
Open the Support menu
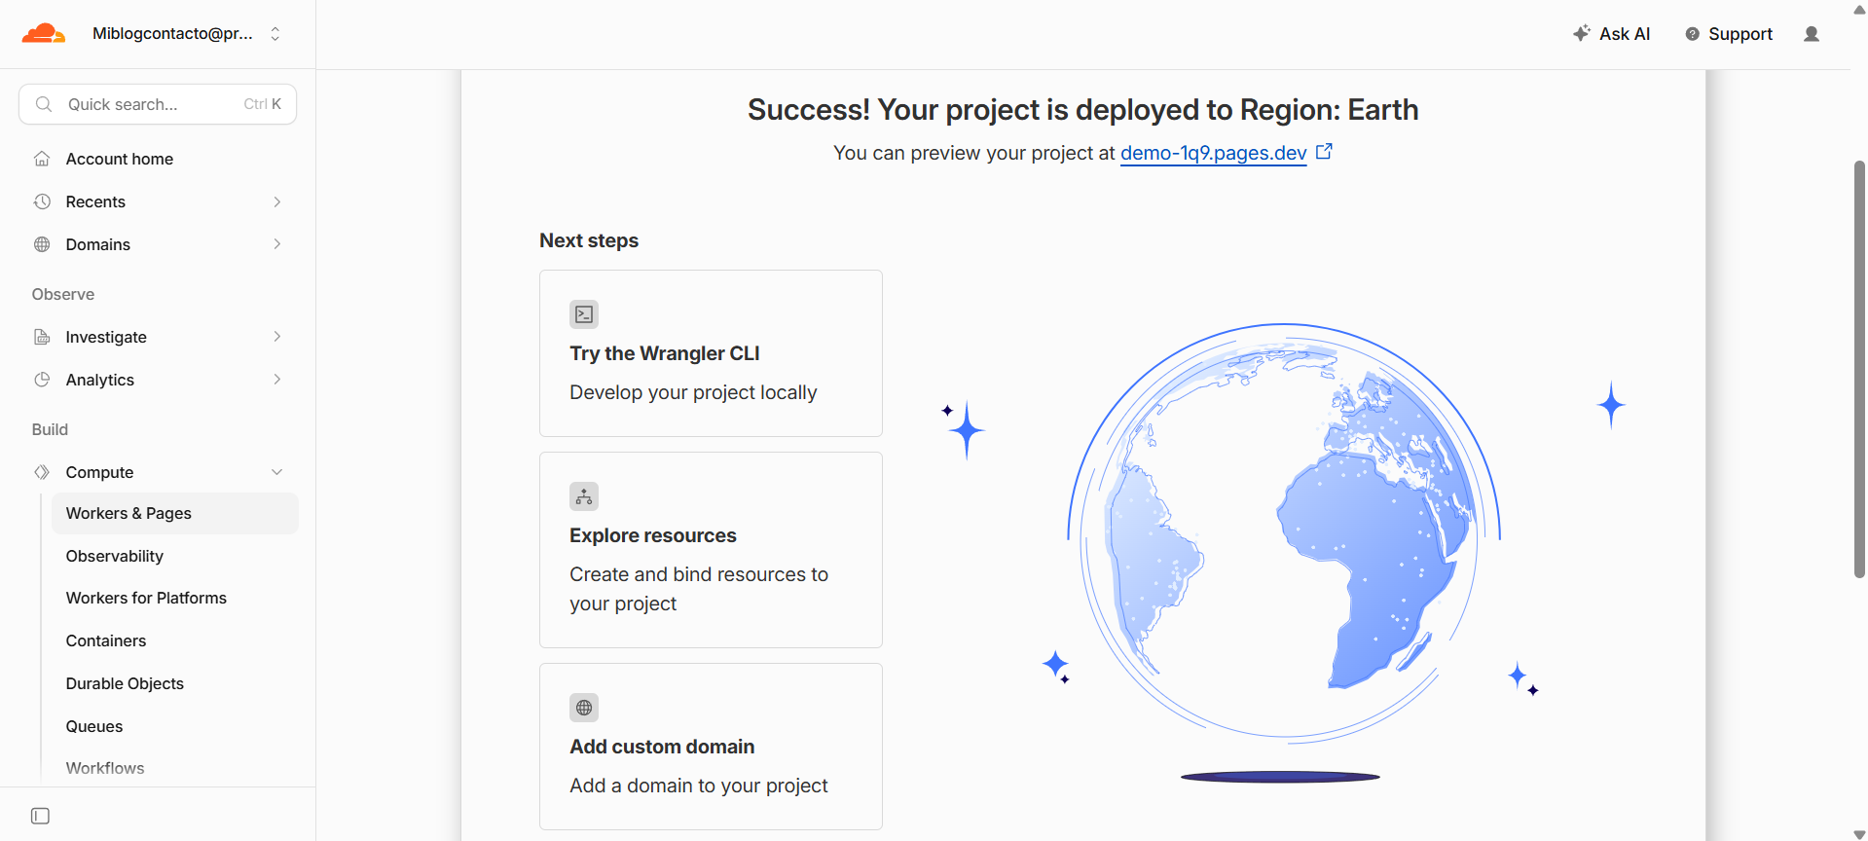coord(1729,34)
